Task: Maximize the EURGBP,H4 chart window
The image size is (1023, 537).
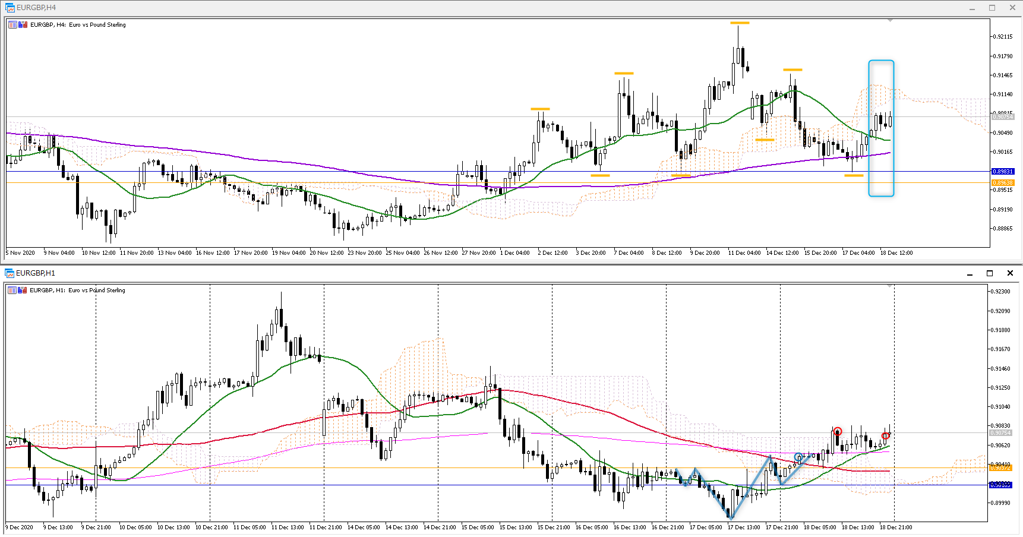Action: click(x=992, y=8)
